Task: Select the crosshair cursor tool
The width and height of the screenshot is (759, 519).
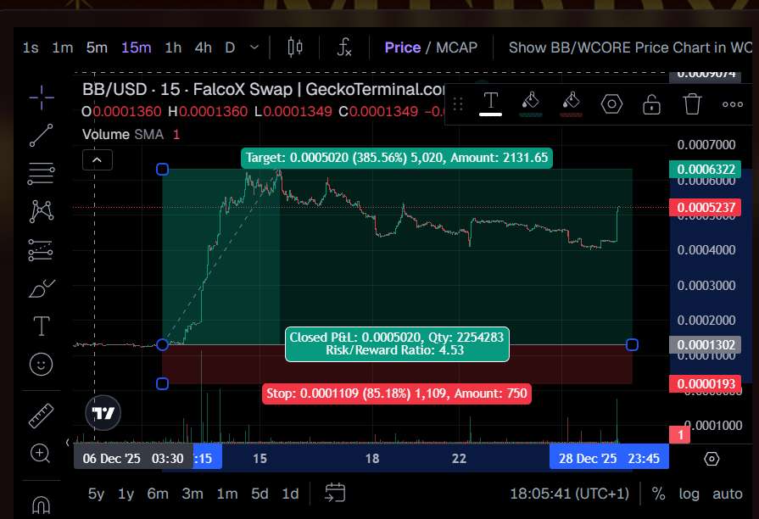Action: [x=41, y=98]
